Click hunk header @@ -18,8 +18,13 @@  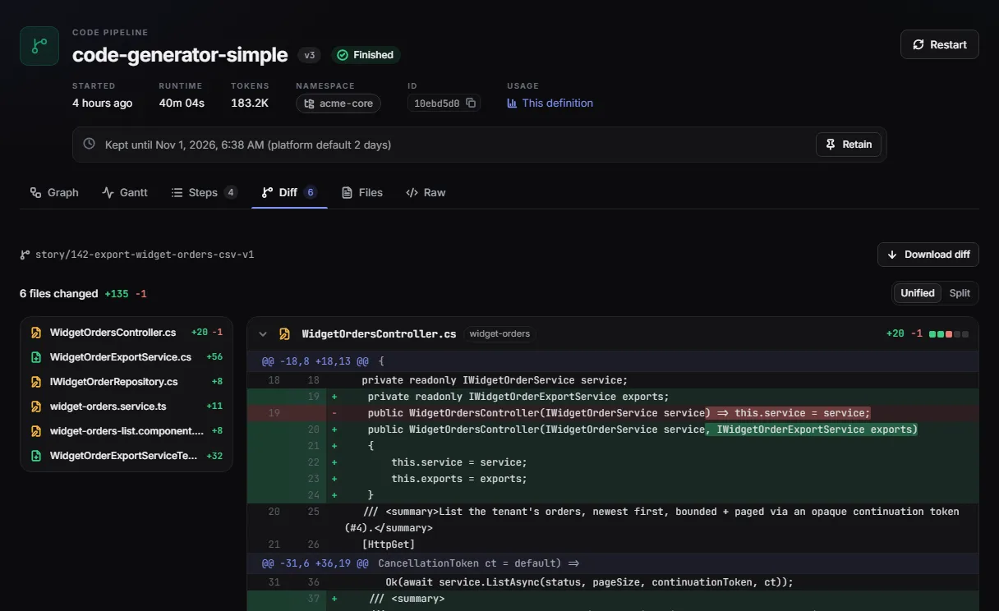point(612,361)
